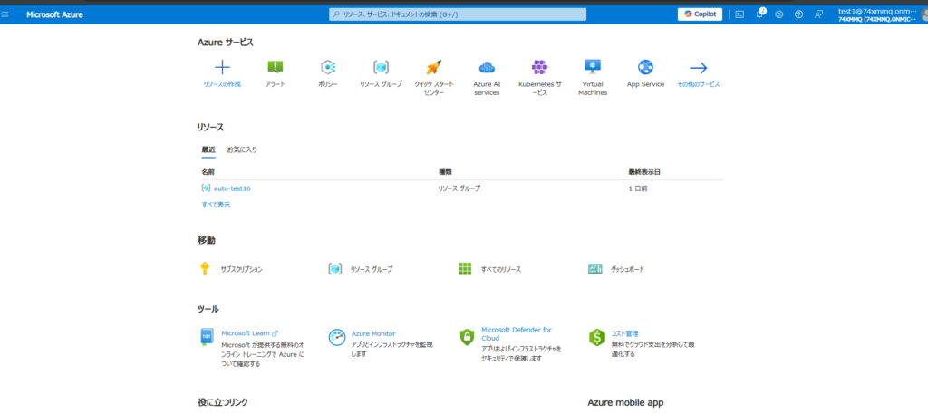Open the Azure Monitor link
This screenshot has width=928, height=414.
[373, 333]
